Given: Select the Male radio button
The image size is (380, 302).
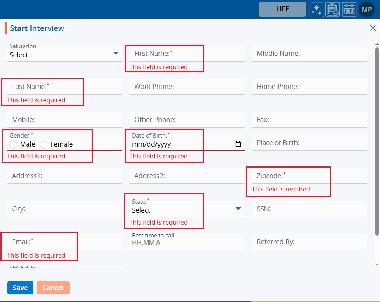Looking at the screenshot, I should [13, 144].
